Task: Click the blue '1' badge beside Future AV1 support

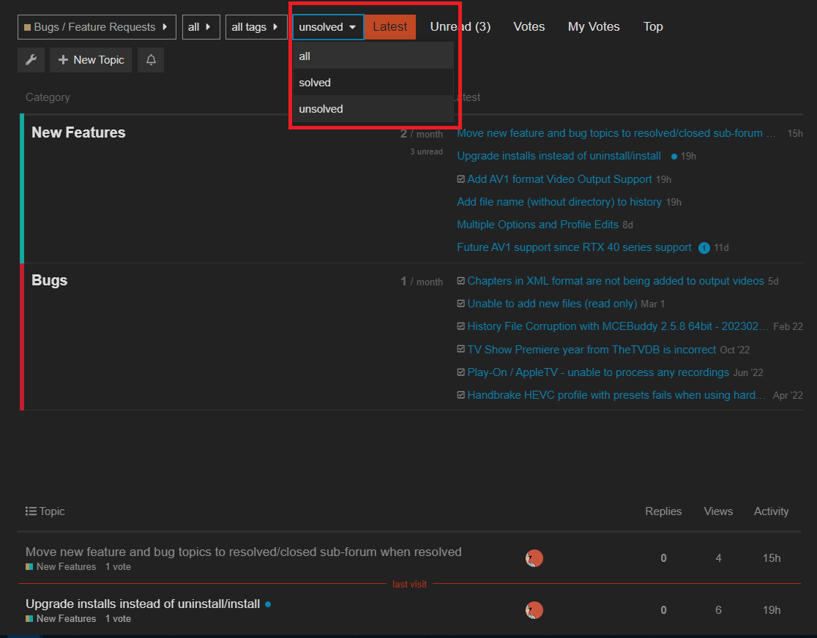Action: [x=704, y=248]
